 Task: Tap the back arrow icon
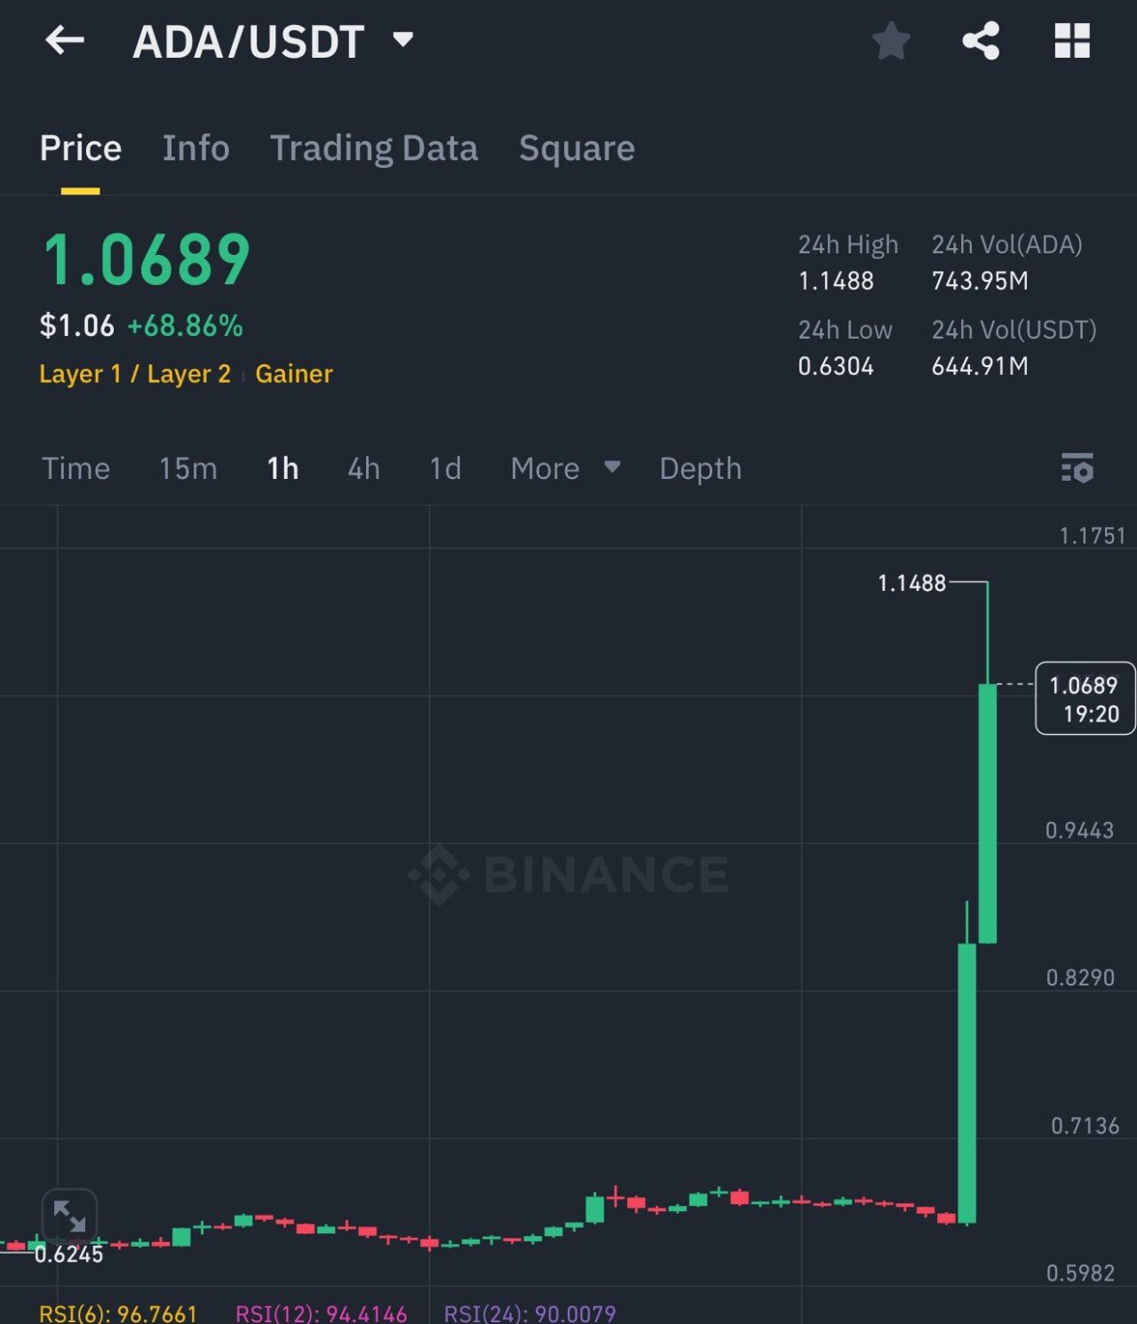tap(65, 41)
